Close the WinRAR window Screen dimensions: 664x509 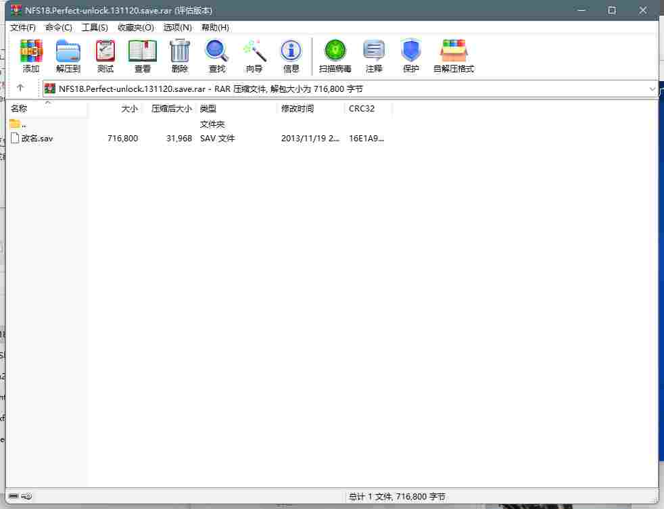tap(643, 10)
